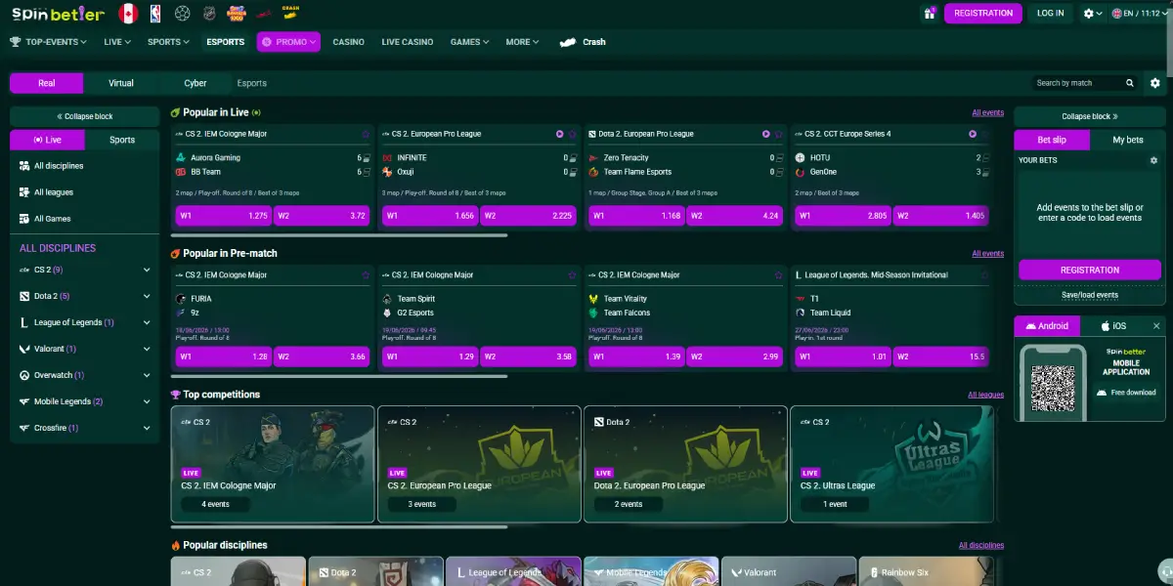Click Save/load events link

coord(1090,295)
